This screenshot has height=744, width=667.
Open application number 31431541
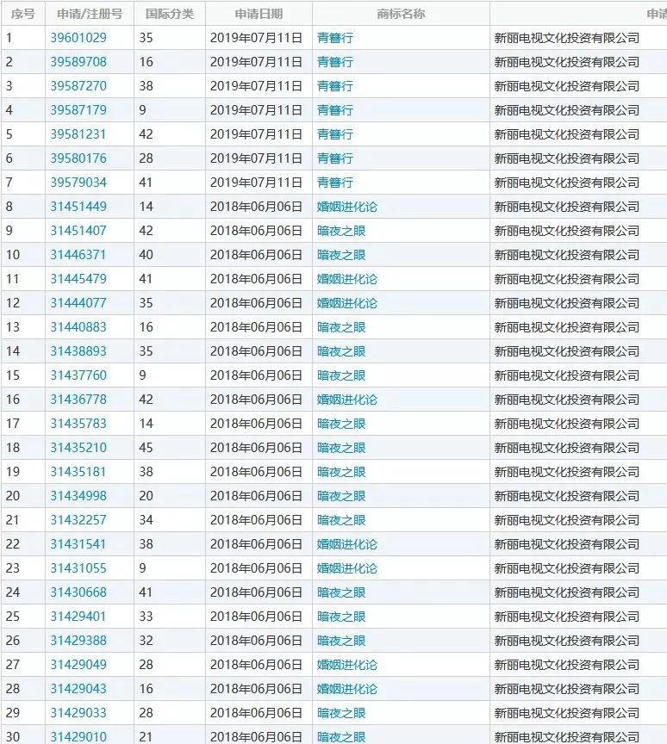[x=78, y=543]
